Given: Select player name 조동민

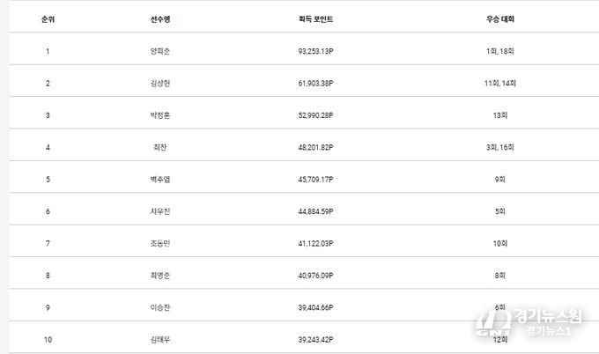Looking at the screenshot, I should click(x=159, y=242).
